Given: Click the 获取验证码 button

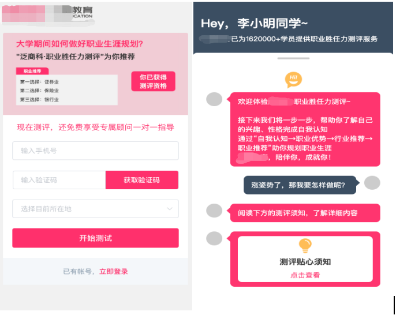Looking at the screenshot, I should [142, 180].
